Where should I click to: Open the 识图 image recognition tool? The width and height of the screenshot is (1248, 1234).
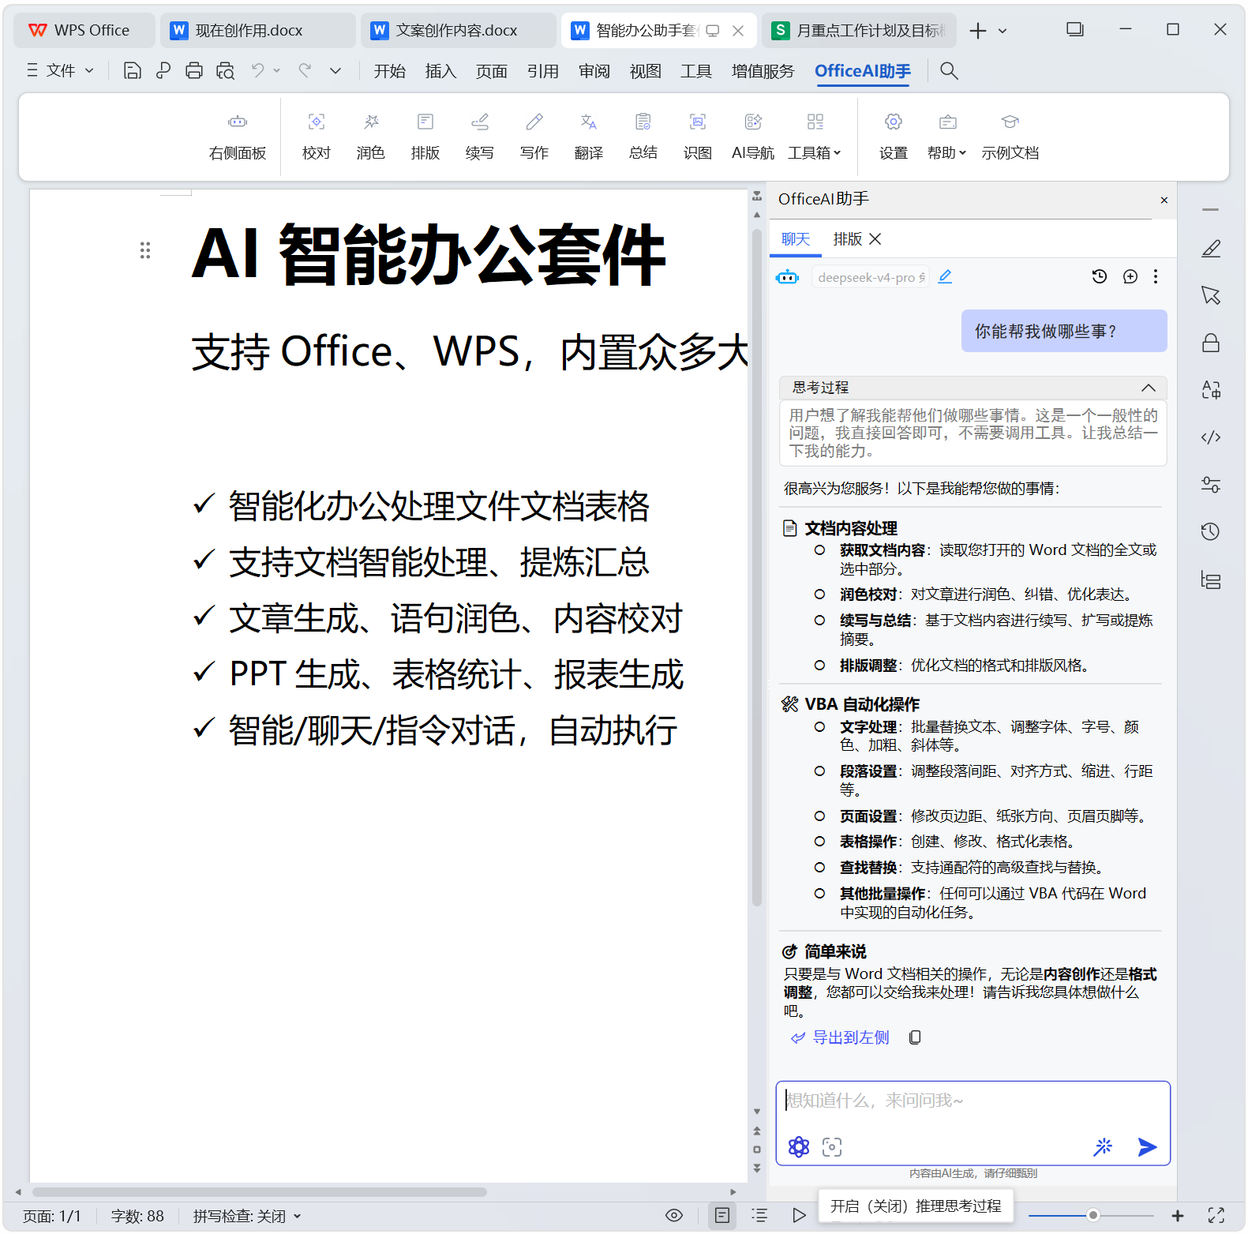[x=698, y=136]
